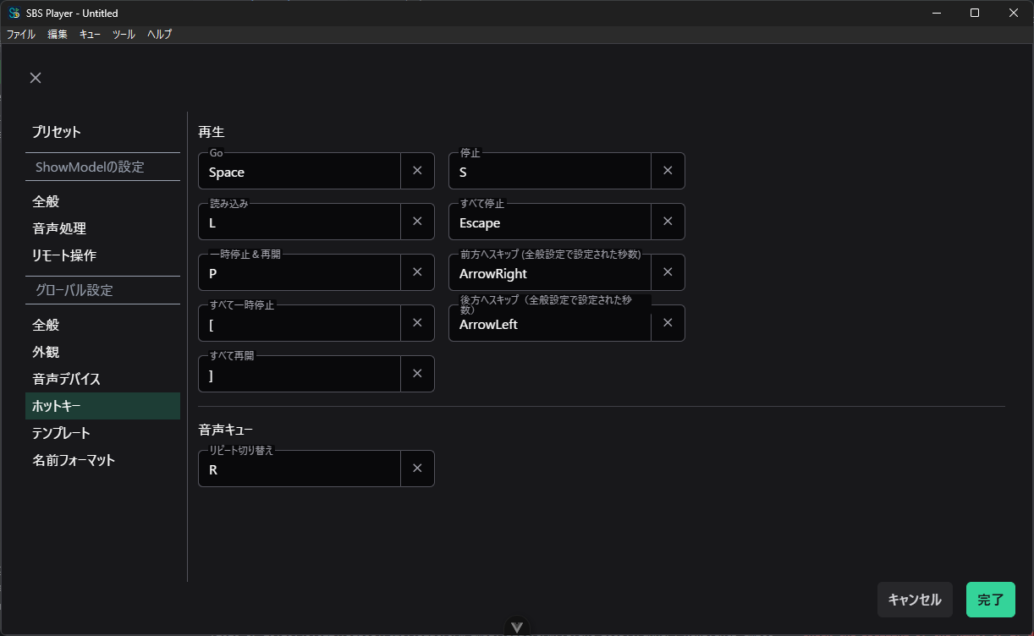Click the キャンセル button
The height and width of the screenshot is (636, 1034).
(x=915, y=600)
